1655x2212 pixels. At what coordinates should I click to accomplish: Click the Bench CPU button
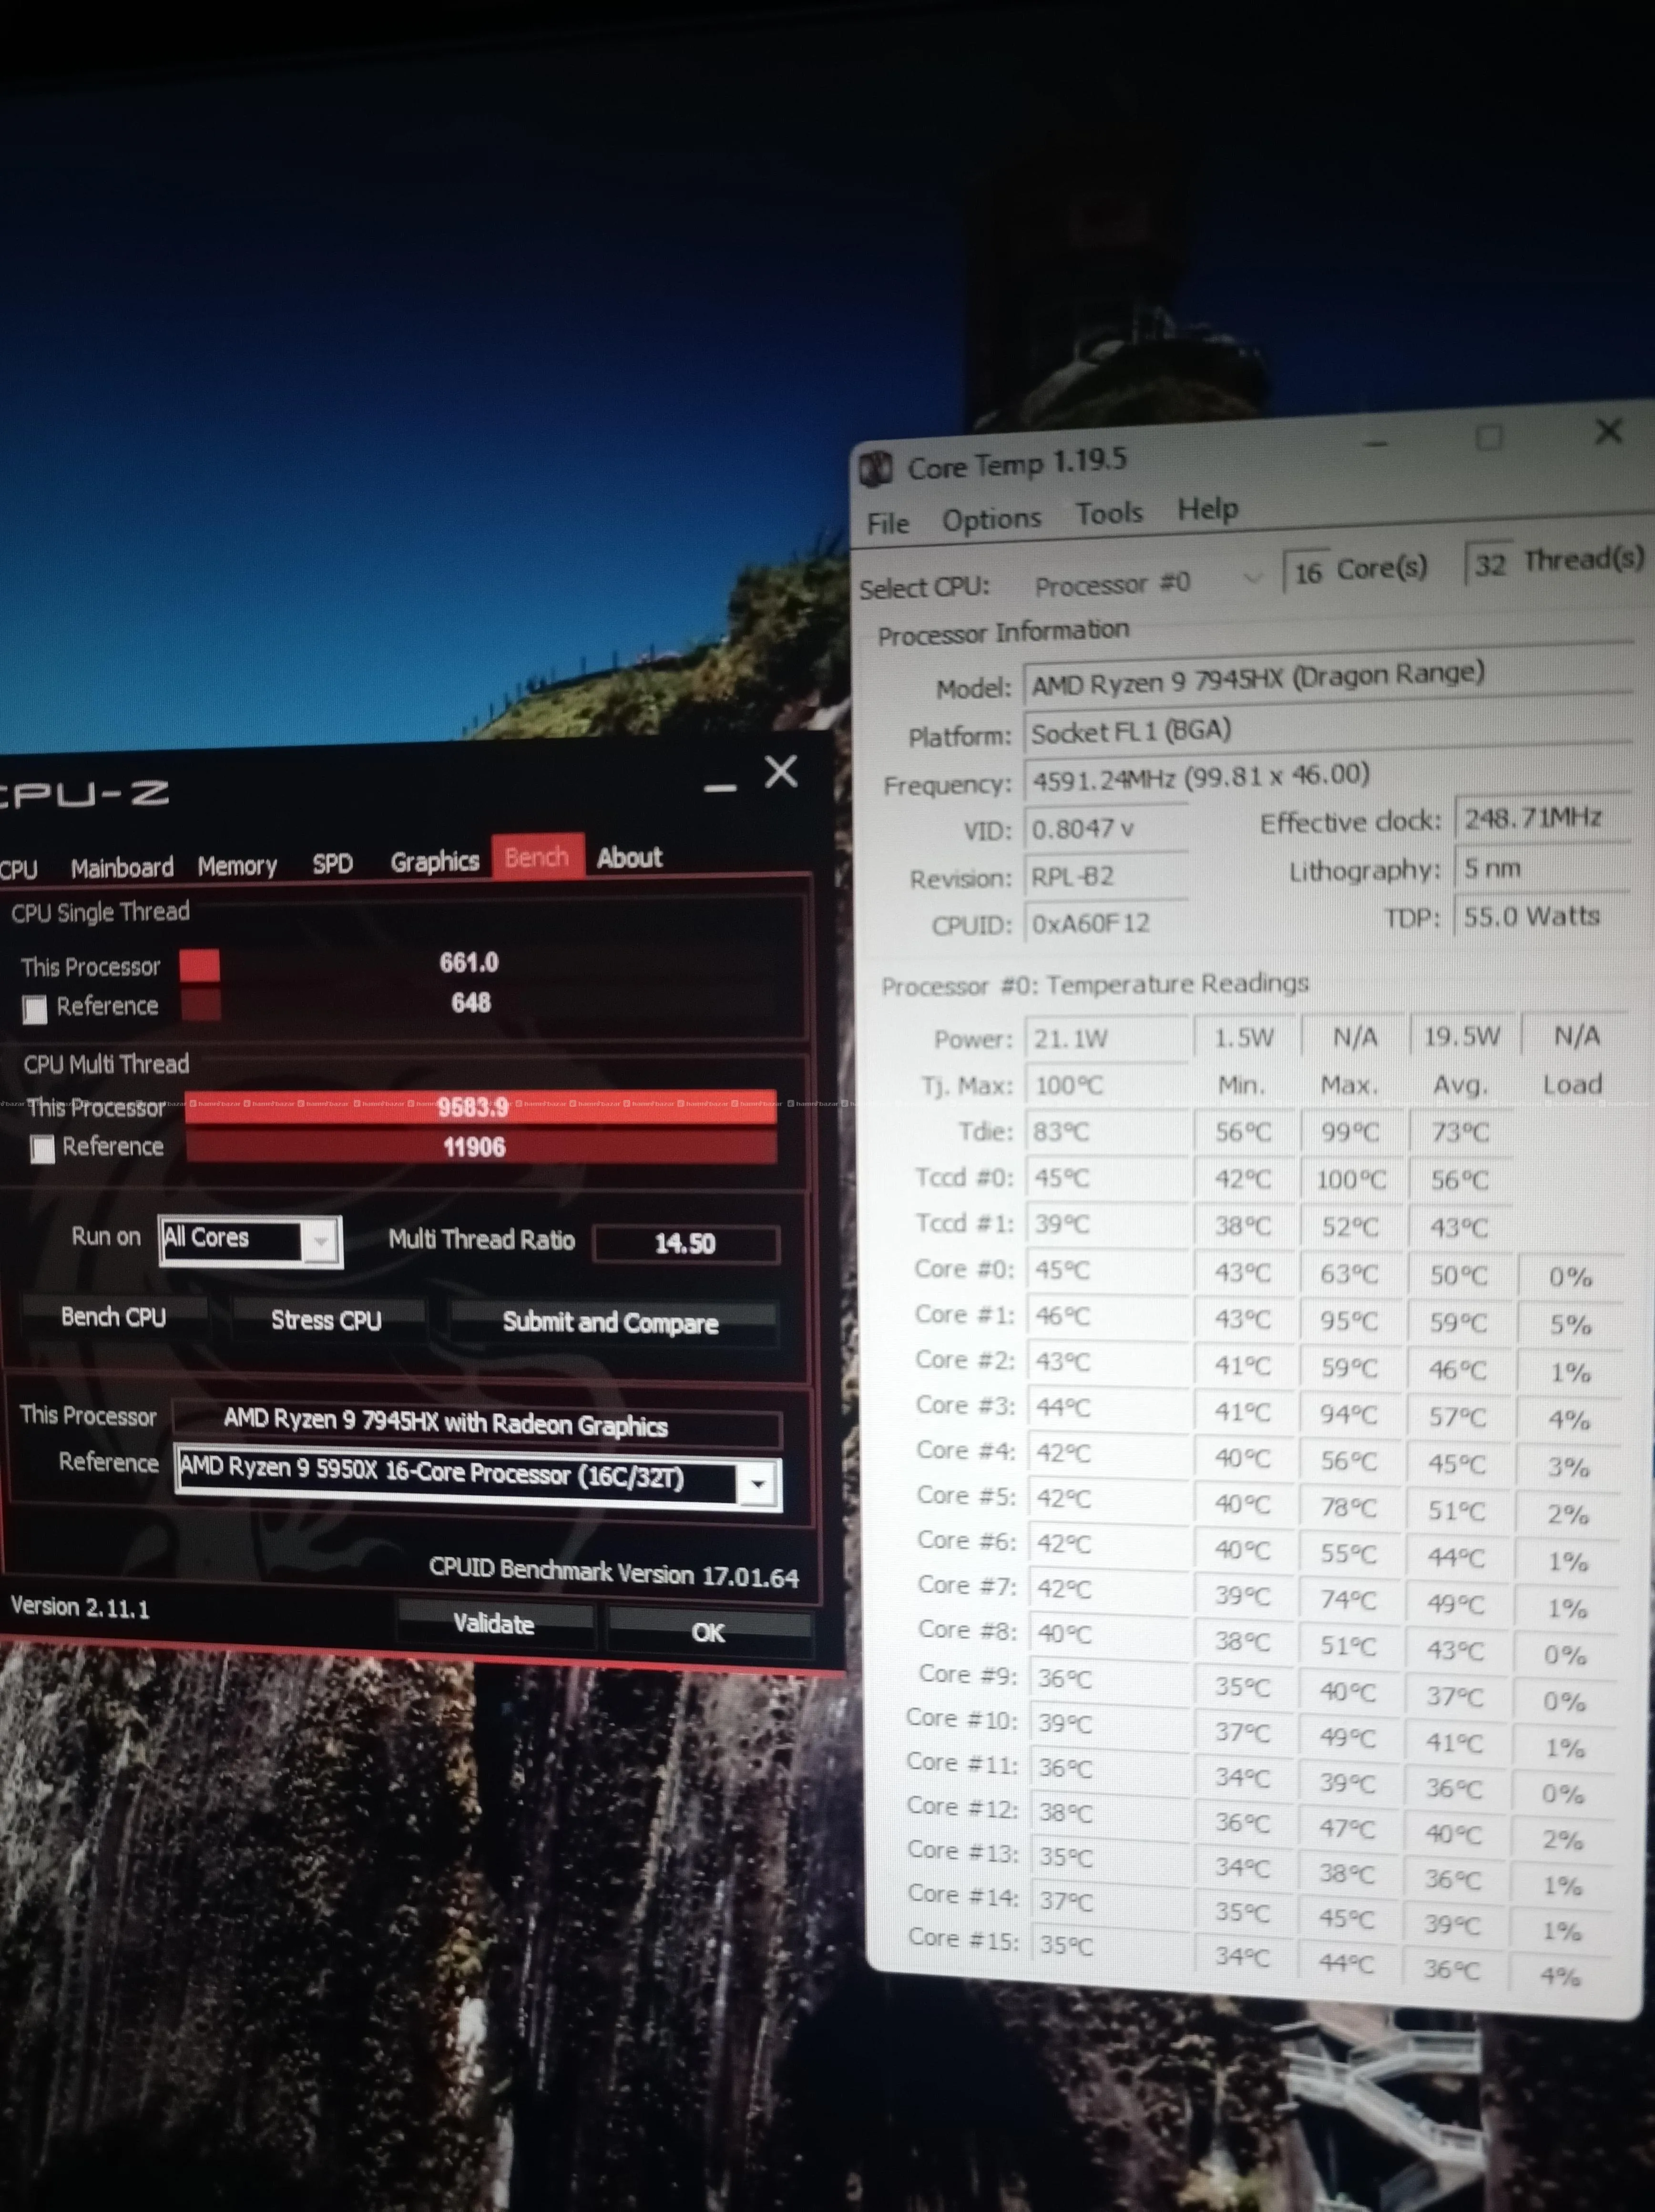(x=113, y=1317)
